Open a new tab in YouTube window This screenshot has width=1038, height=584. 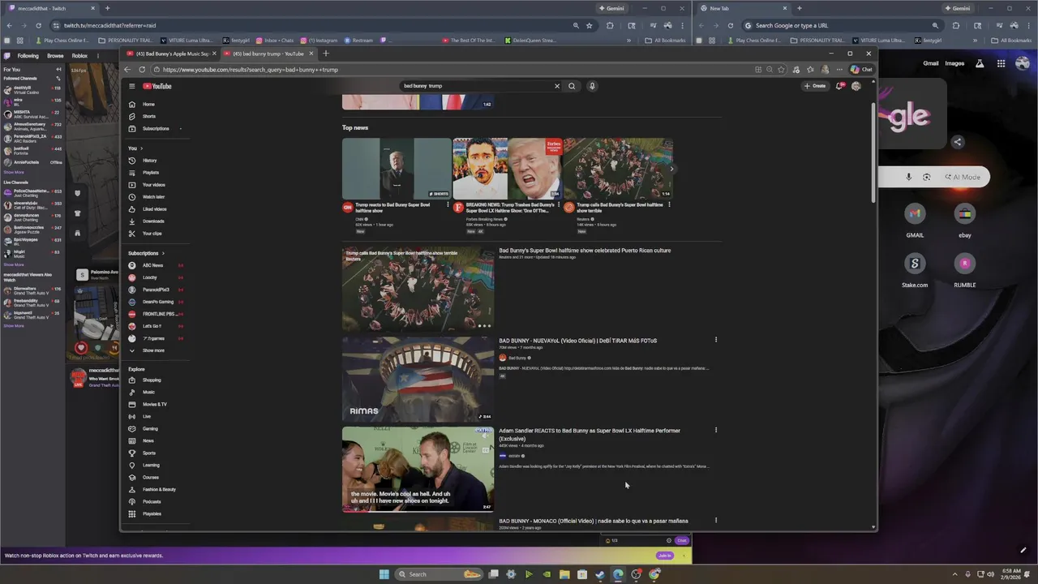click(326, 54)
